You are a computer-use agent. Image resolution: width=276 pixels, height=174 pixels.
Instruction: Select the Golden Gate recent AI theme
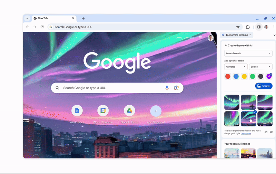(248, 153)
